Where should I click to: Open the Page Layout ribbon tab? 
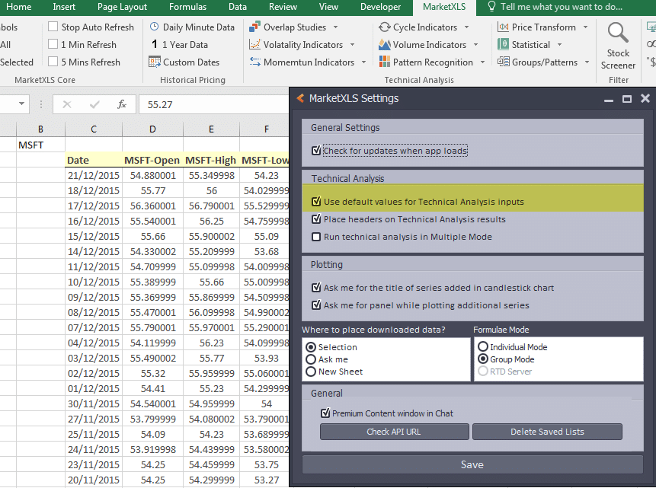coord(122,7)
